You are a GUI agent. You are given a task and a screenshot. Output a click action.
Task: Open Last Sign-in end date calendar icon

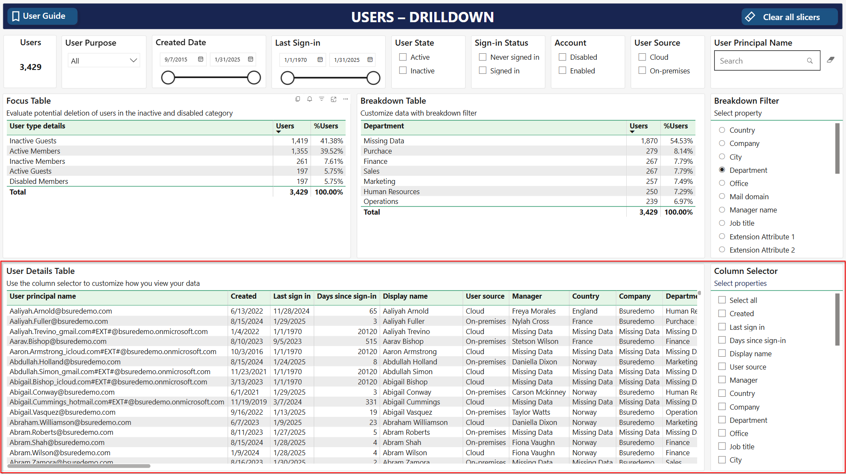tap(370, 60)
